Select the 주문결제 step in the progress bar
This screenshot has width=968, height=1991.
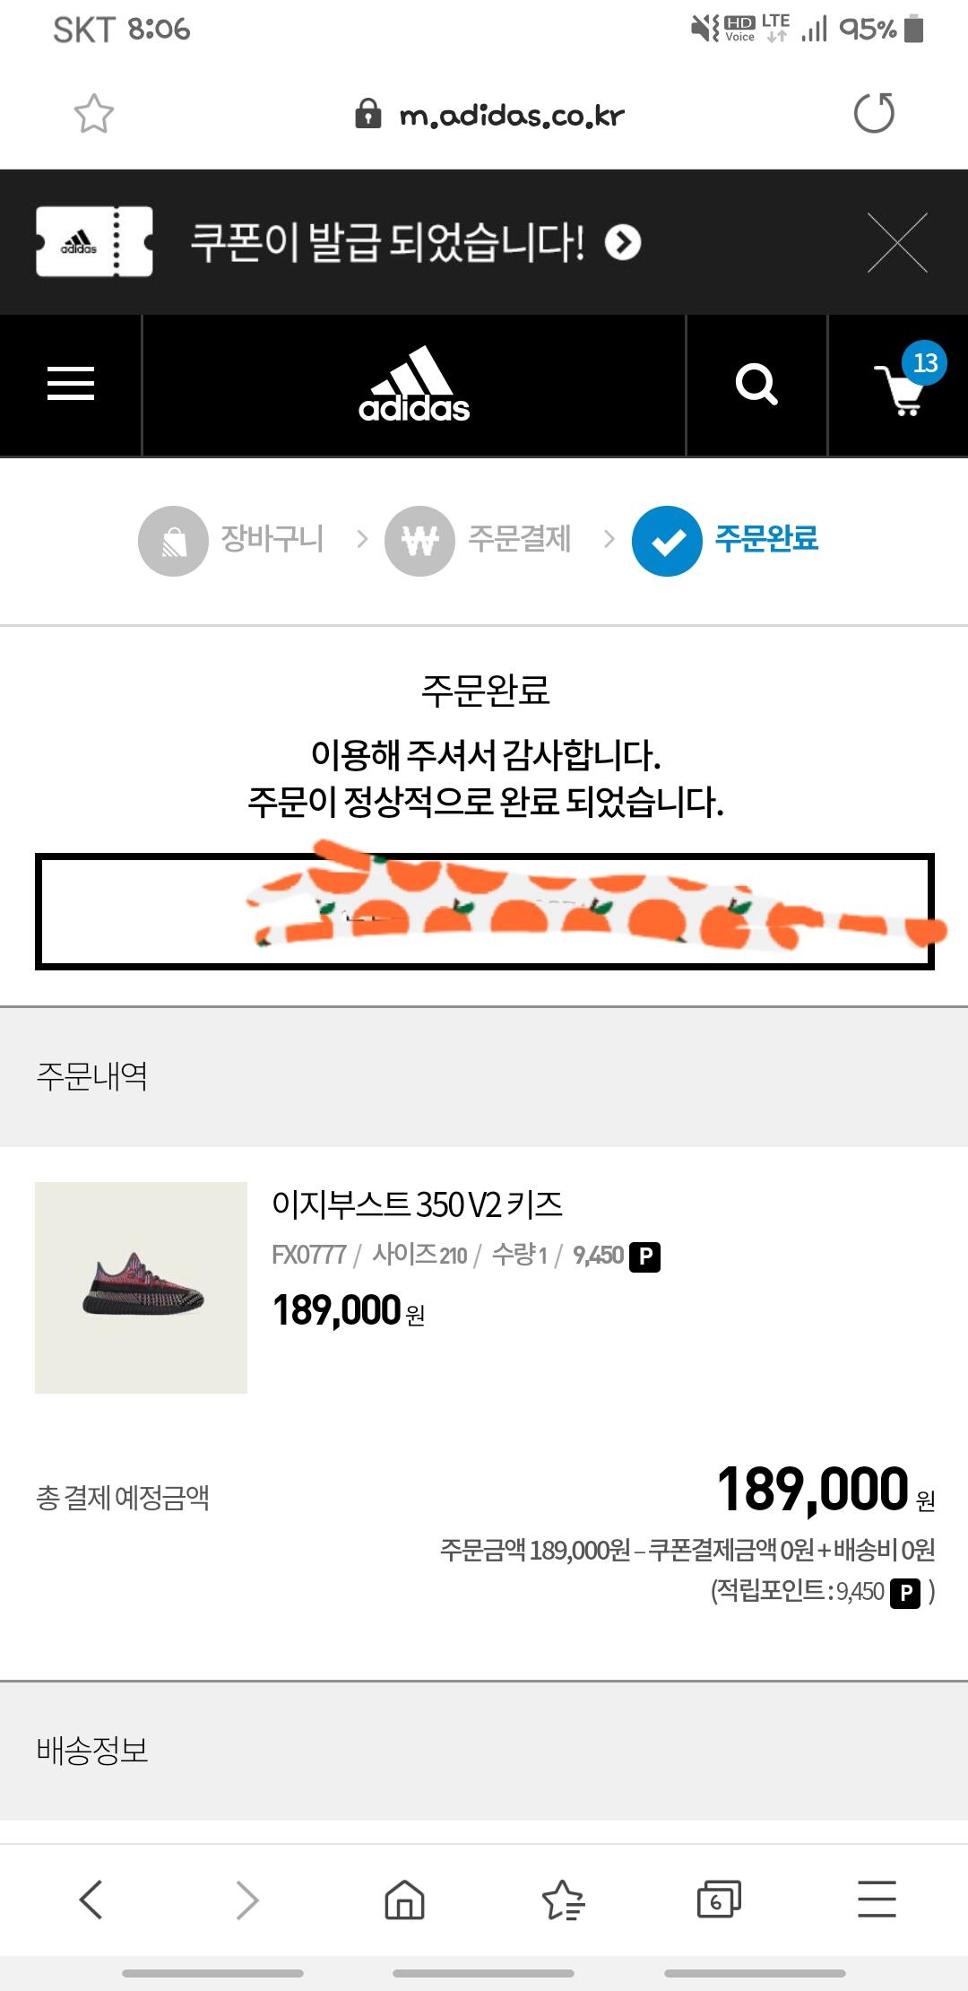point(478,540)
